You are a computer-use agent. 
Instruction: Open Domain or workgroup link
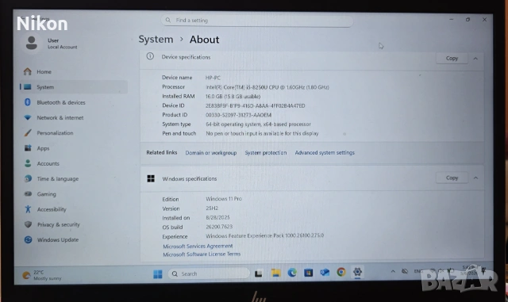211,153
